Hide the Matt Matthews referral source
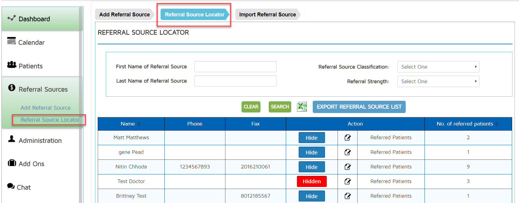This screenshot has width=519, height=203. click(x=312, y=138)
